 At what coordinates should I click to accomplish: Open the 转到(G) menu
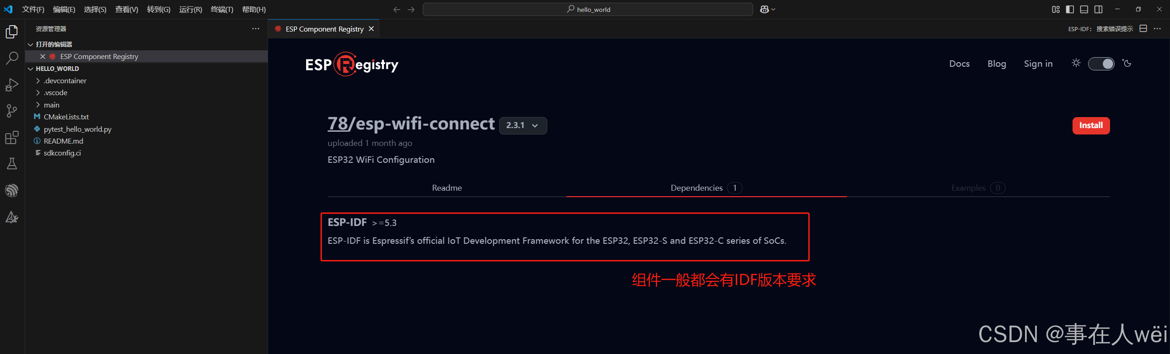tap(159, 9)
